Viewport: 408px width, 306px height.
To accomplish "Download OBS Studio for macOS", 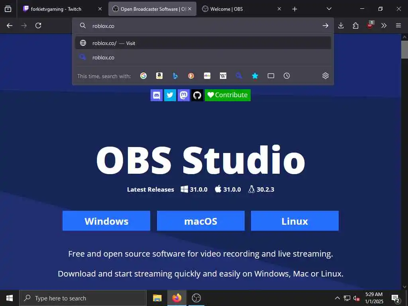I will tap(201, 221).
